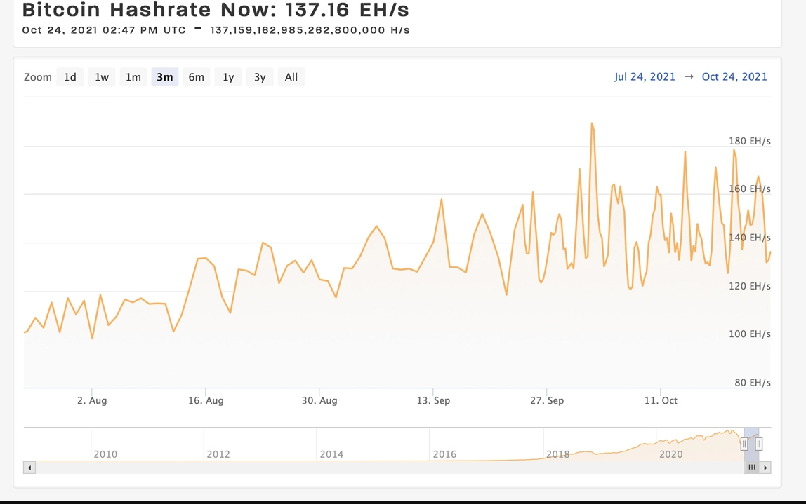Click the right navigator range handle
The width and height of the screenshot is (806, 504).
point(759,444)
